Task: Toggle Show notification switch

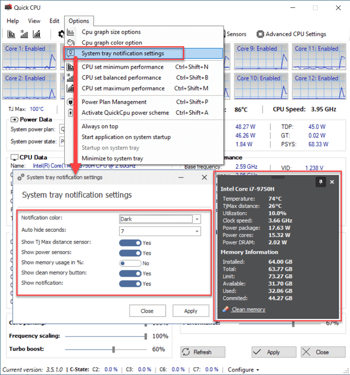Action: tap(130, 284)
